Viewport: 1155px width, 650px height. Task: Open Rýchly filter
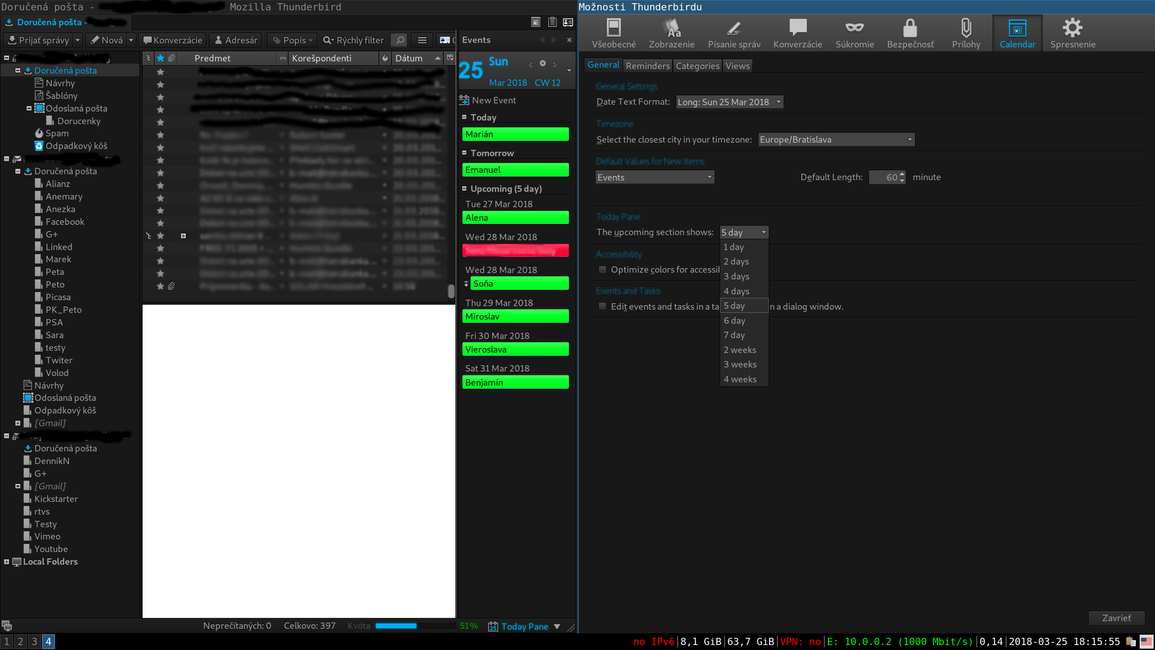353,40
